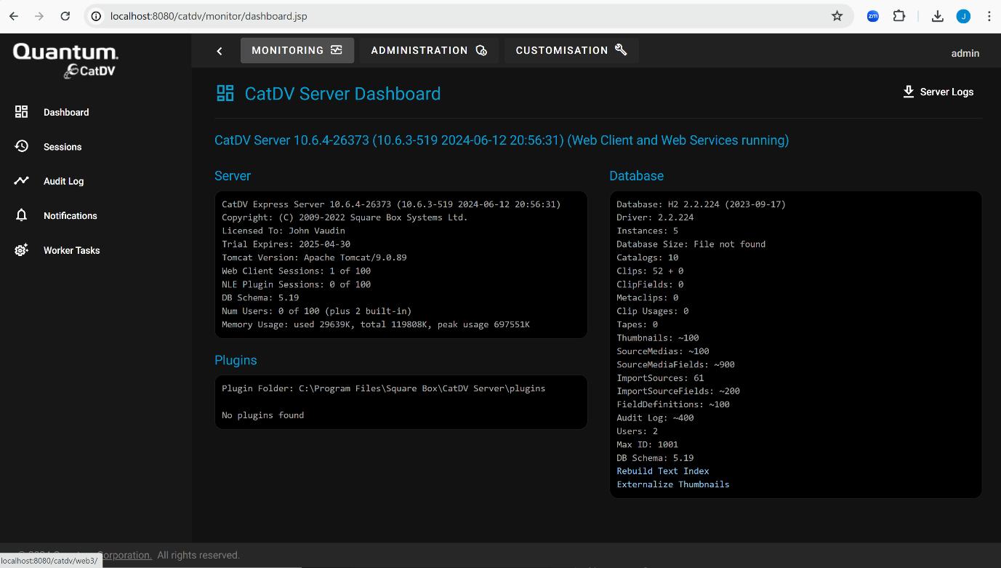The height and width of the screenshot is (568, 1001).
Task: Go back in browser history
Action: point(14,16)
